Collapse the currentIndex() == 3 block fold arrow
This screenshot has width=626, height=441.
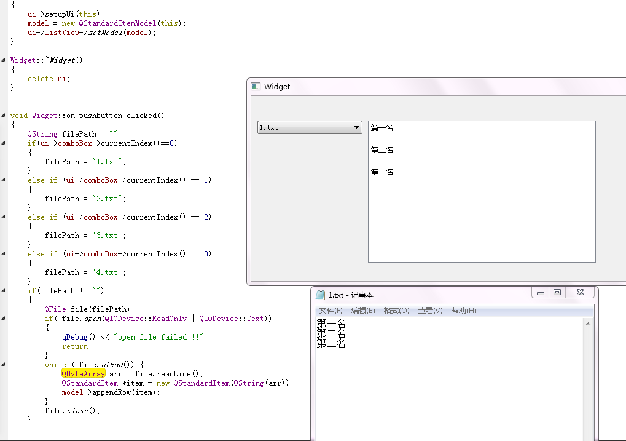tap(3, 253)
